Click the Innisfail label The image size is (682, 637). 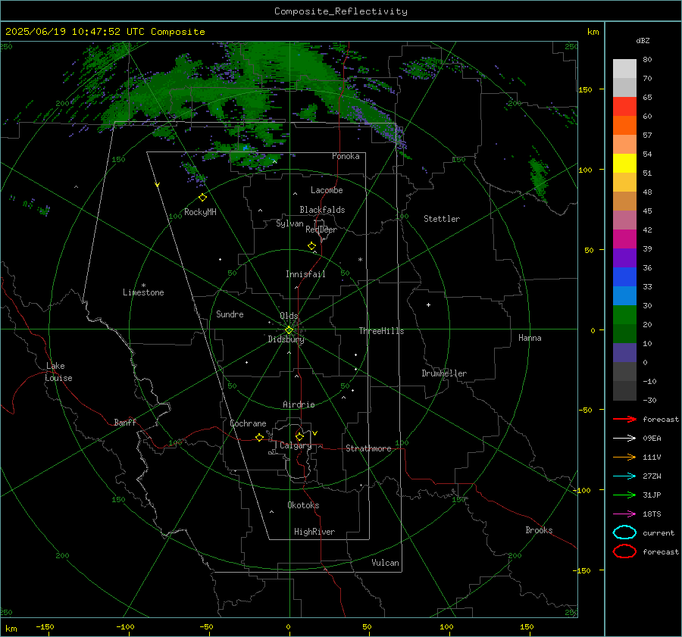pos(305,274)
